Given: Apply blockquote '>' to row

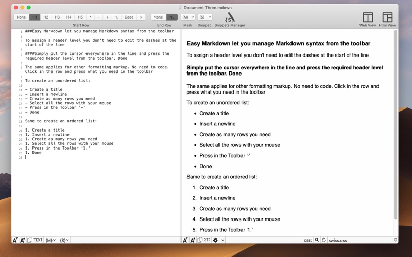Looking at the screenshot, I should click(141, 17).
